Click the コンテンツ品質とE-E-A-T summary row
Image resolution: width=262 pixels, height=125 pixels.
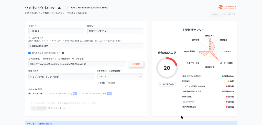208,86
